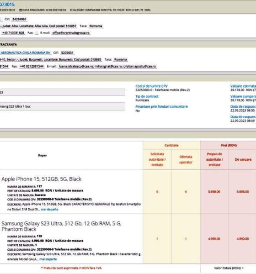Viewport: 256px width, 274px height.
Task: Click the 'Preturile sunt exprimate in RON fara TVA' note
Action: click(x=71, y=268)
